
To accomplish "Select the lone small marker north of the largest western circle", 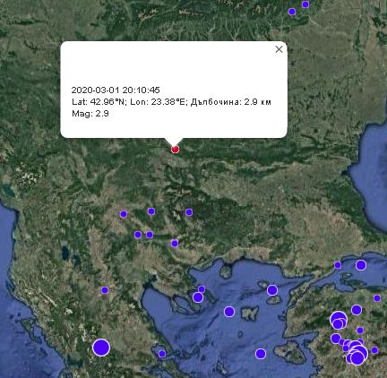I will click(x=105, y=290).
